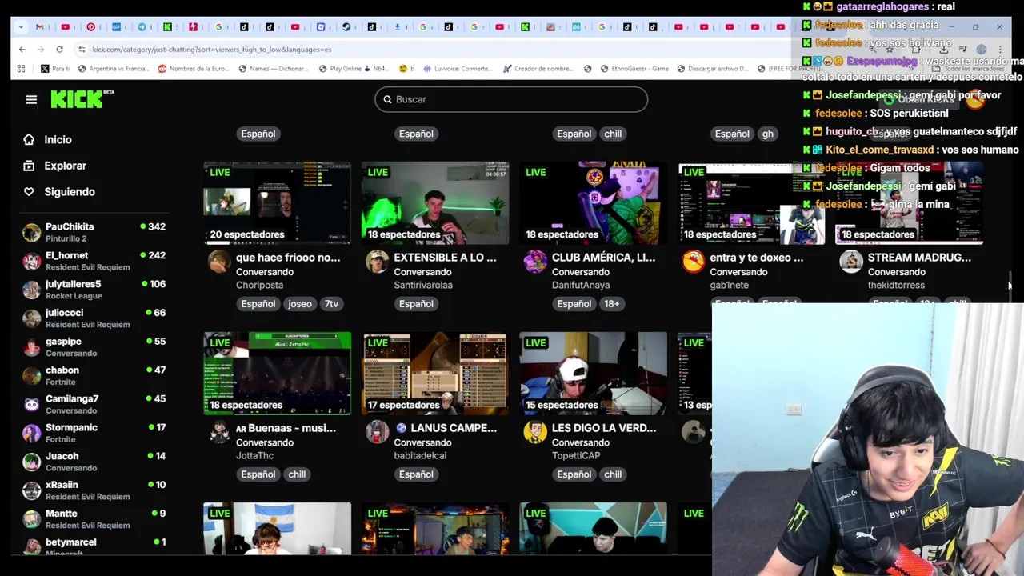Open betymarcel channel in sidebar
Screen dimensions: 1024x576
click(94, 546)
